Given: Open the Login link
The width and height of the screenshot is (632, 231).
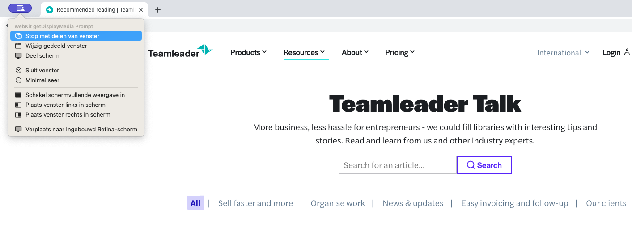Looking at the screenshot, I should pos(611,52).
